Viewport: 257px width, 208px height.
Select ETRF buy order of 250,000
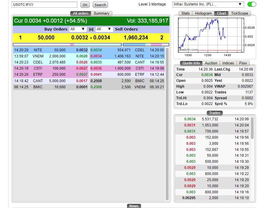(x=51, y=75)
